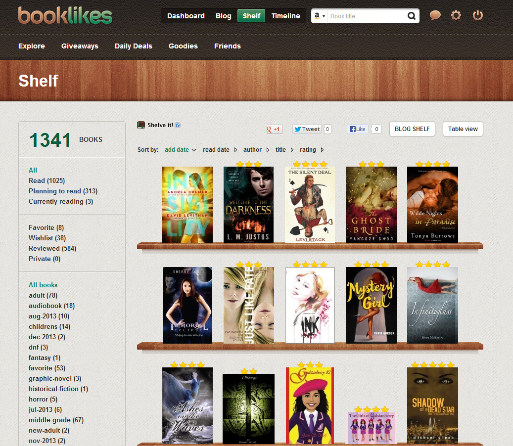Open the Blog tab
Screen dimensions: 513x446
point(224,16)
